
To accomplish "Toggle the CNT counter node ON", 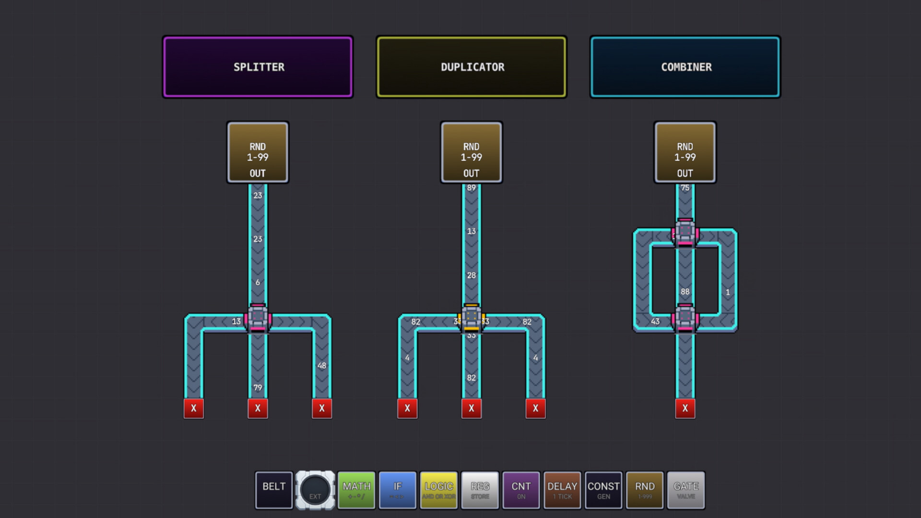I will pos(520,490).
